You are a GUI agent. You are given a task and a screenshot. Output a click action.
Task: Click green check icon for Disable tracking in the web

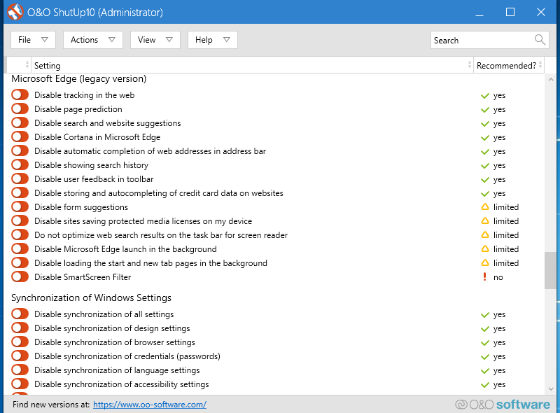(484, 95)
